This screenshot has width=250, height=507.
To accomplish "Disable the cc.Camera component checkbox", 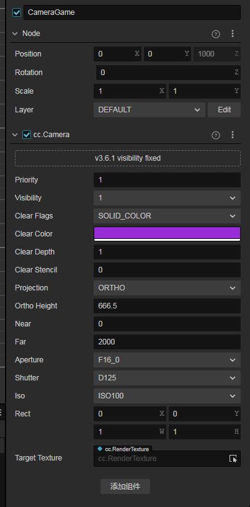I will point(27,135).
